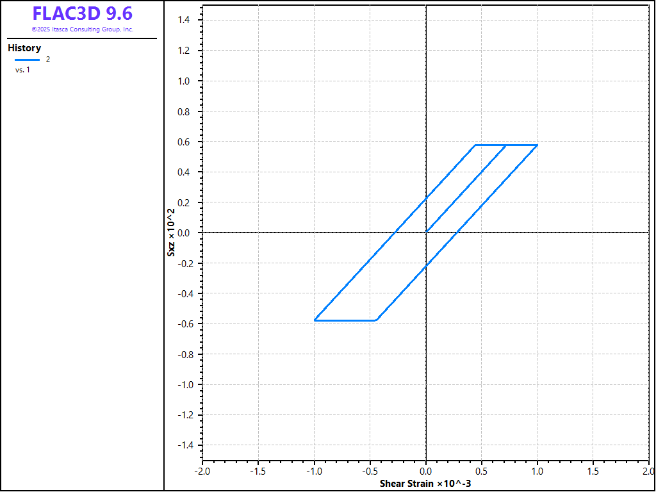Open the Itasca Consulting Group copyright link
656x492 pixels.
(82, 29)
